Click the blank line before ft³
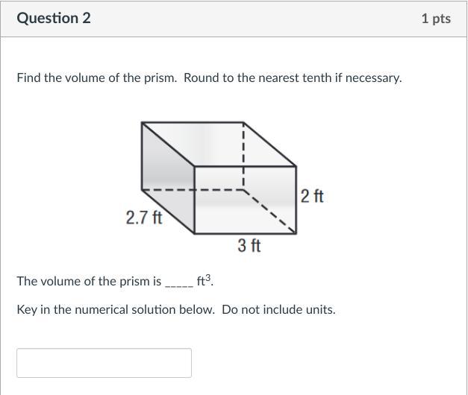The width and height of the screenshot is (468, 395). [179, 282]
